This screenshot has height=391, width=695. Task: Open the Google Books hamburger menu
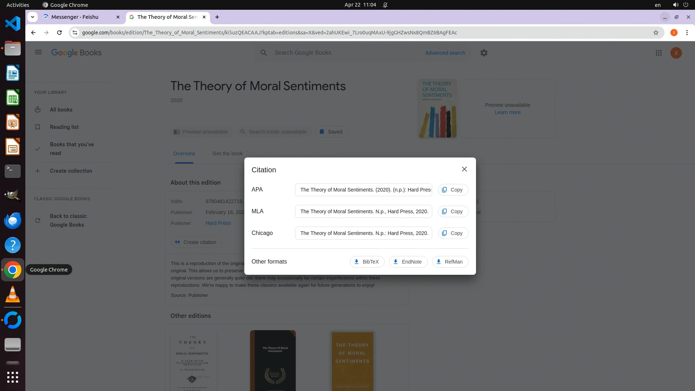click(x=38, y=52)
